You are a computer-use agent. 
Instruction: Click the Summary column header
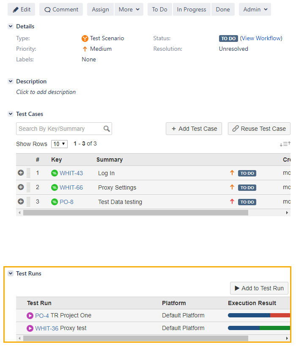point(110,160)
